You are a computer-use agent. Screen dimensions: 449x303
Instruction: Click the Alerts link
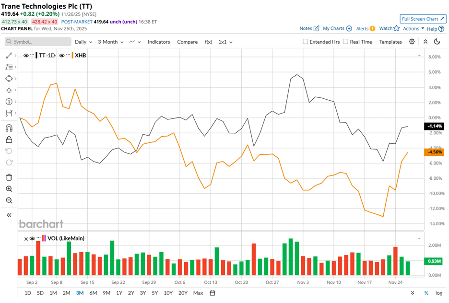pos(362,29)
